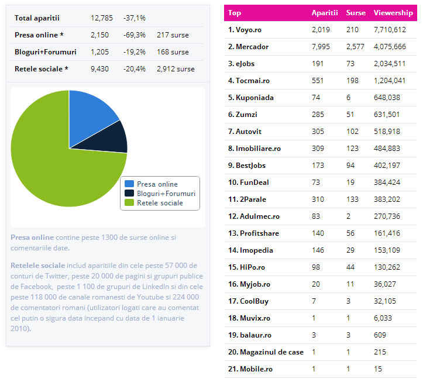Viewport: 423px width, 382px height.
Task: Sort by the Aparitii column header
Action: click(325, 13)
